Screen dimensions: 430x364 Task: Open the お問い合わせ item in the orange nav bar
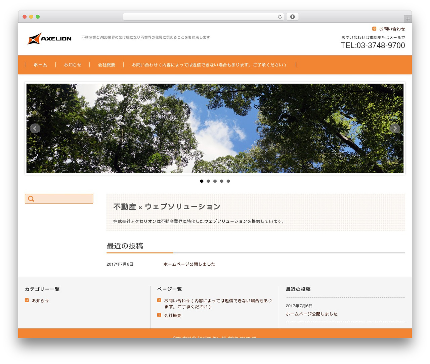coord(210,65)
